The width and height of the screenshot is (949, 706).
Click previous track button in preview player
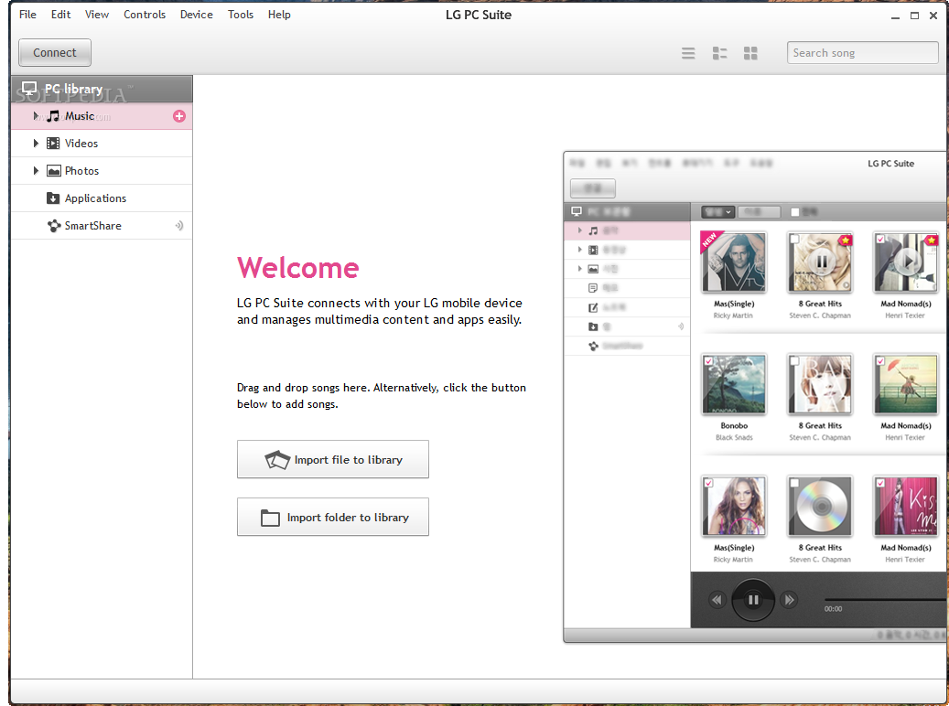[x=717, y=600]
